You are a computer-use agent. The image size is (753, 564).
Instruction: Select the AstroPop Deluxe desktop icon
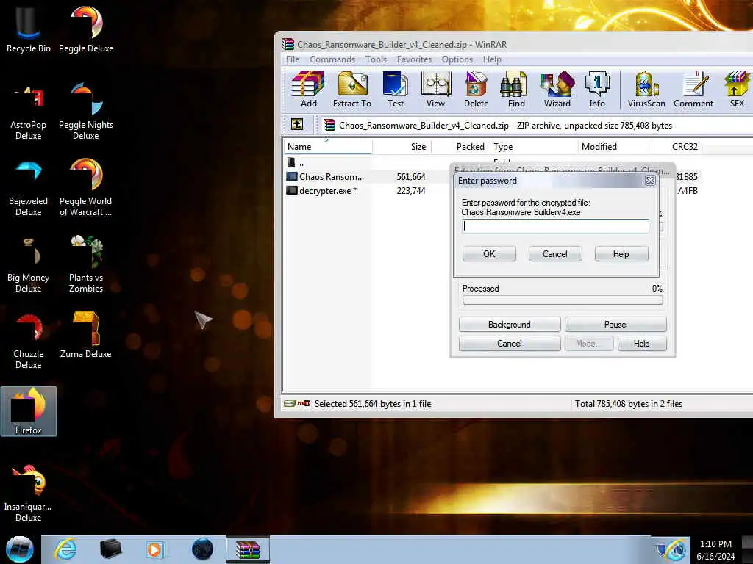(x=29, y=113)
